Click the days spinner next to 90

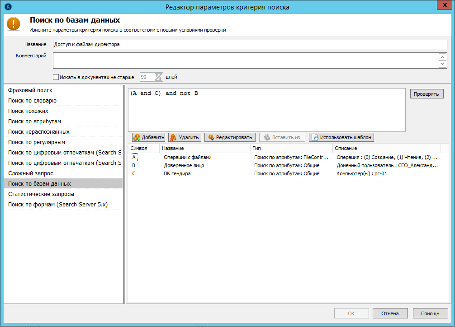point(158,77)
